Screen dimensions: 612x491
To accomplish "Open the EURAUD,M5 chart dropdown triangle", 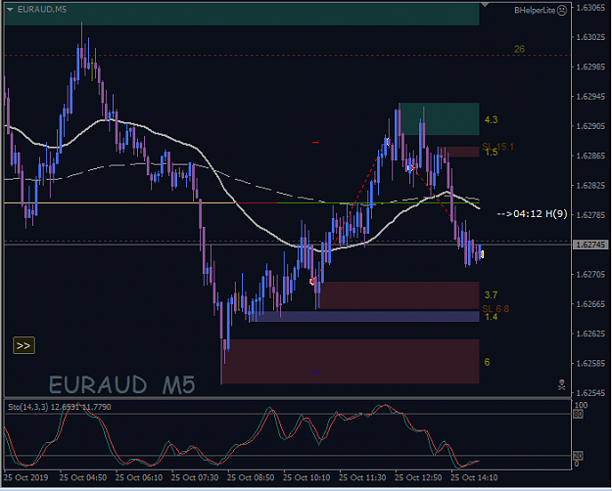I will [10, 10].
